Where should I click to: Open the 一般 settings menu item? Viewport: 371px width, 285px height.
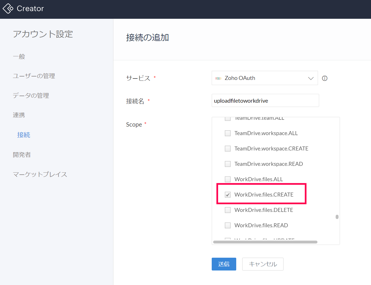19,57
